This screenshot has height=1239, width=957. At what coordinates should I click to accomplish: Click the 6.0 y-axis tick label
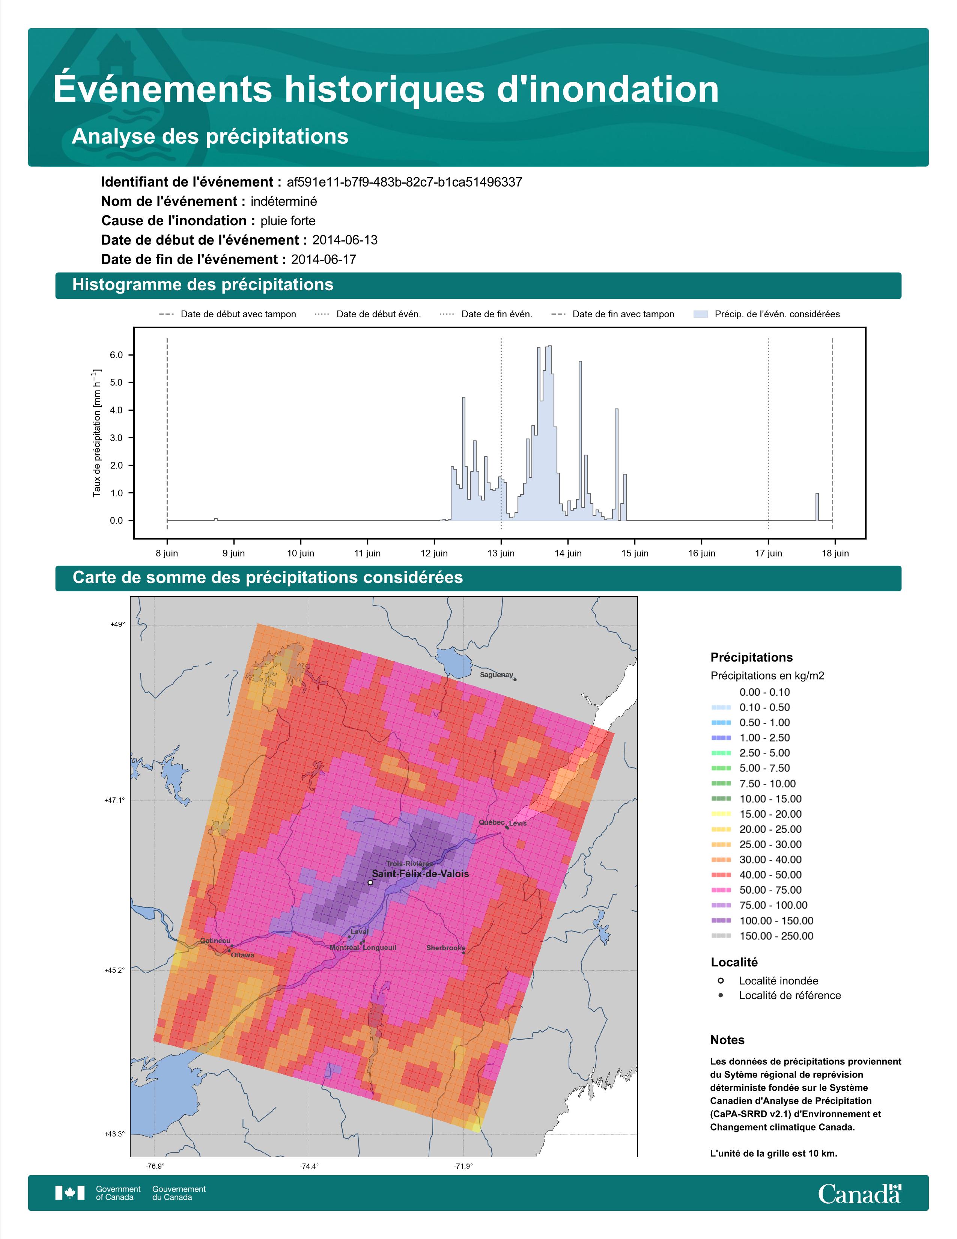116,355
